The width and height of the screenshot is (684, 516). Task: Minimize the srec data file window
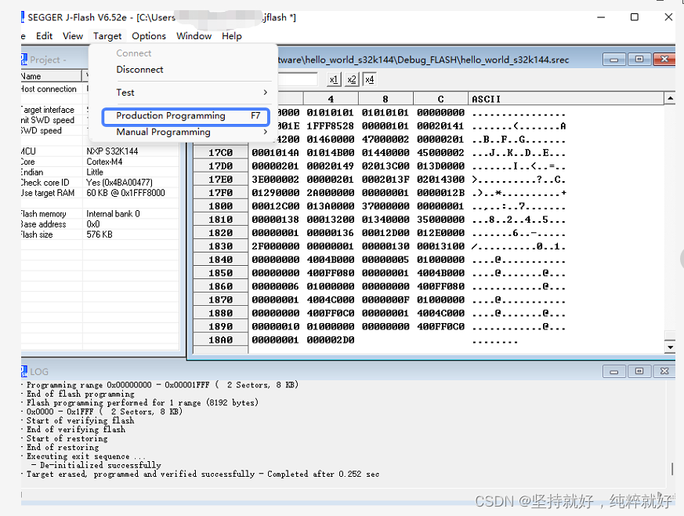coord(614,60)
